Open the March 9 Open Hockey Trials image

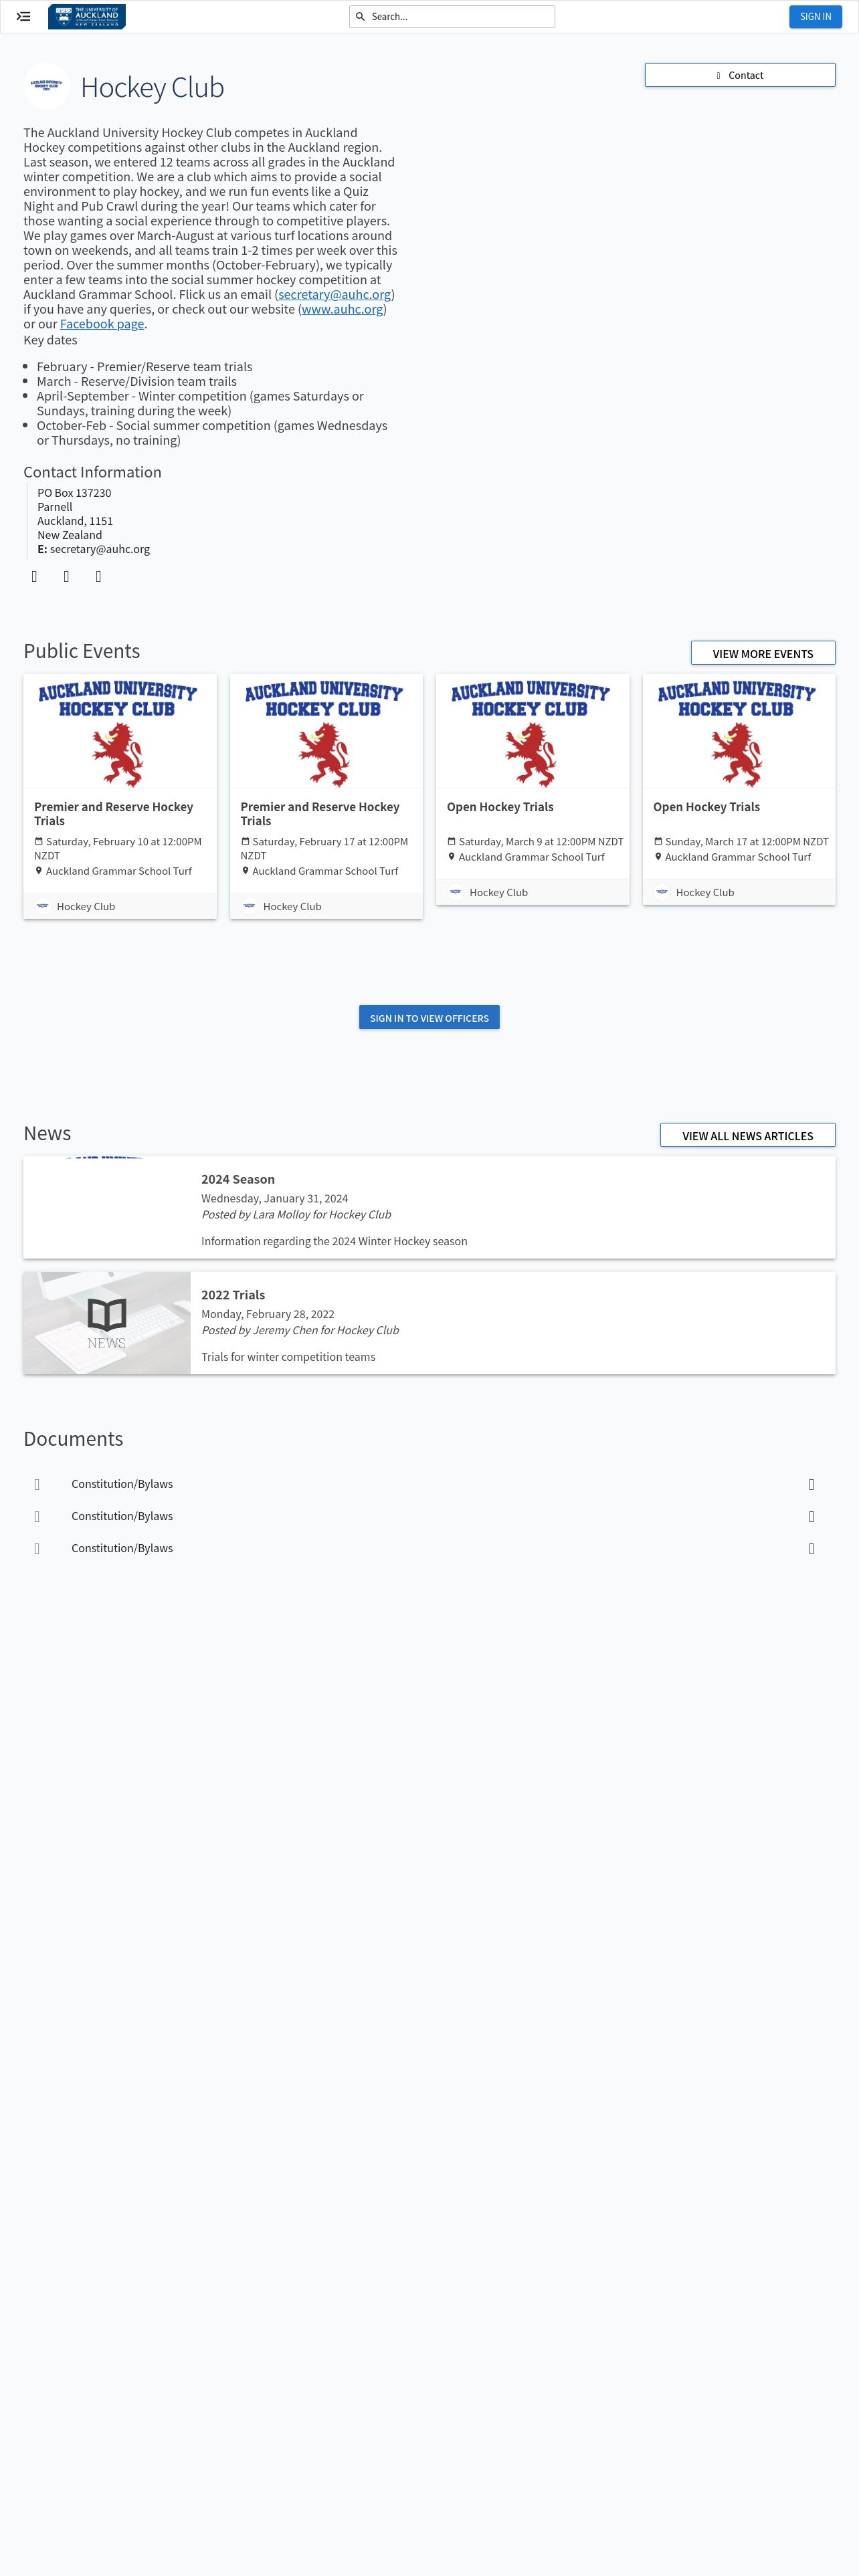532,732
